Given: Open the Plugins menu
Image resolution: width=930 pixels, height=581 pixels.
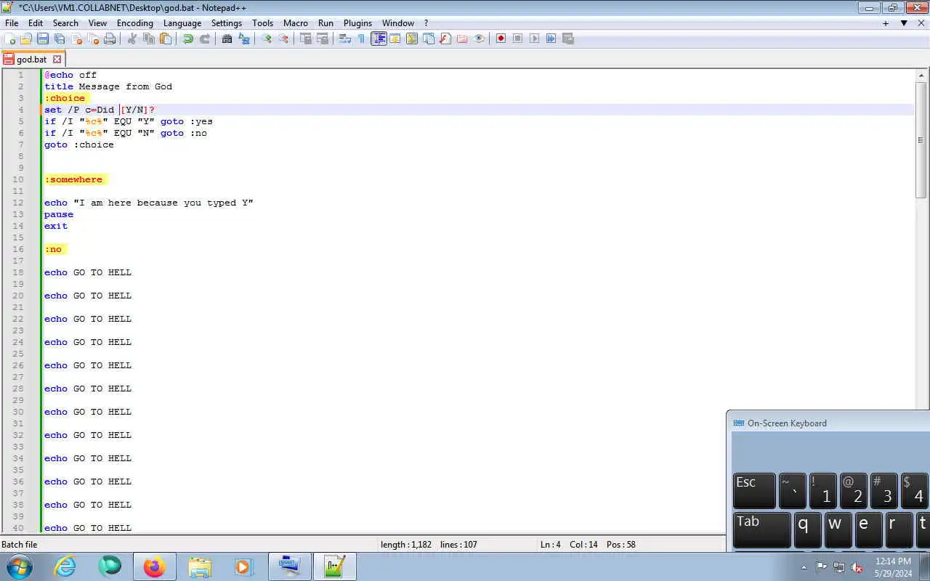Looking at the screenshot, I should tap(357, 23).
